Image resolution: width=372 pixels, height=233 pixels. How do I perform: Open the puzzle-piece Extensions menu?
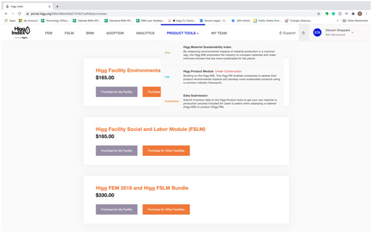pos(353,13)
